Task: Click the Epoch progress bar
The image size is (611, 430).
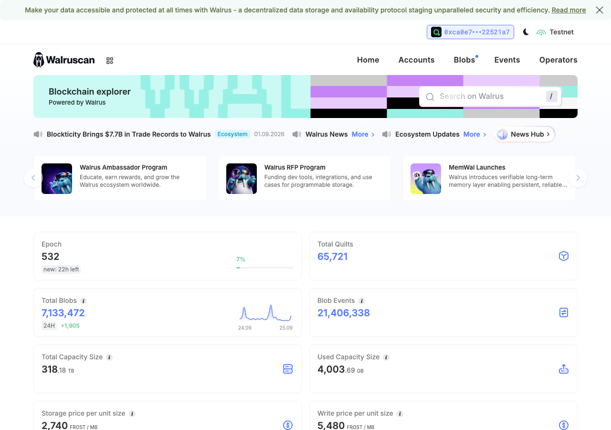Action: 265,268
